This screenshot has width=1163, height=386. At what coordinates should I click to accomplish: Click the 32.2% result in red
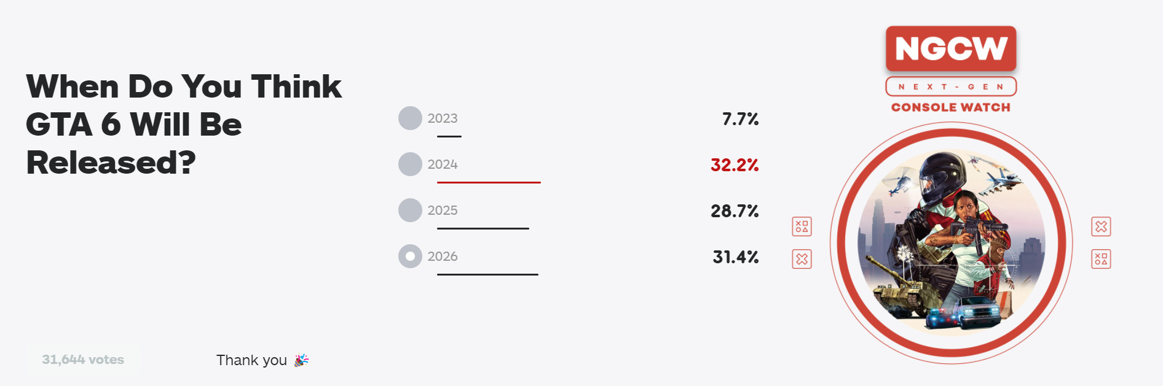tap(735, 165)
